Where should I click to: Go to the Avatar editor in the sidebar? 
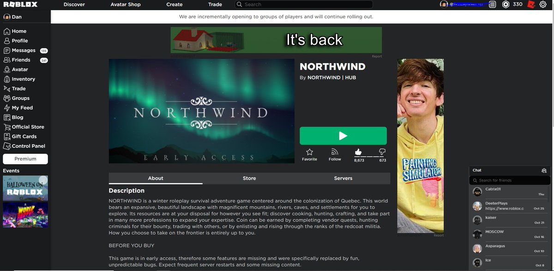[16, 70]
